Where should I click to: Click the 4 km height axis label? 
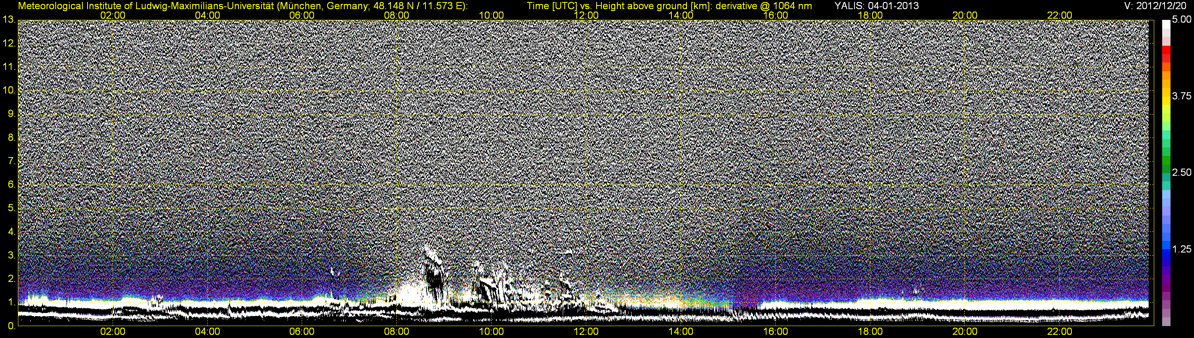click(x=12, y=231)
